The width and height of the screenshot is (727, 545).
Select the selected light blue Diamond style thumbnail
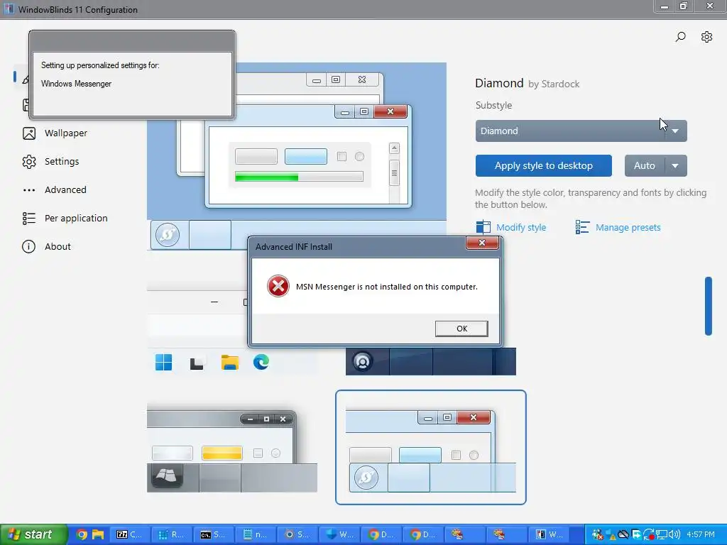431,447
